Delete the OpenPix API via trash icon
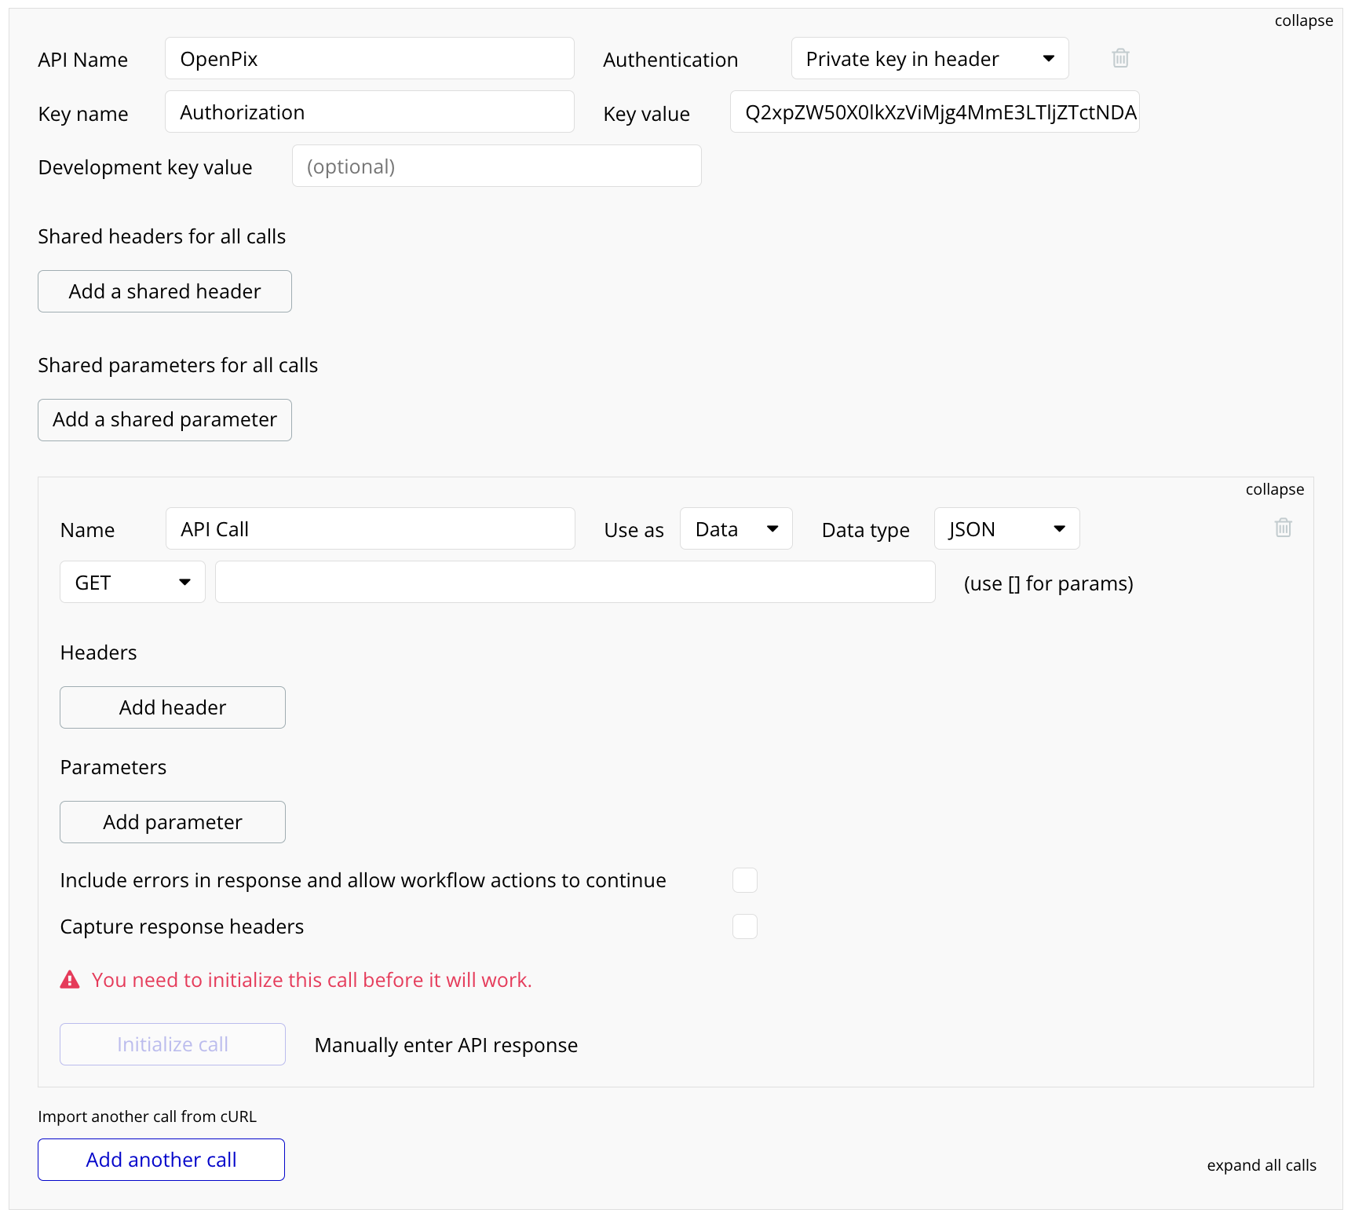The width and height of the screenshot is (1355, 1217). (x=1120, y=58)
